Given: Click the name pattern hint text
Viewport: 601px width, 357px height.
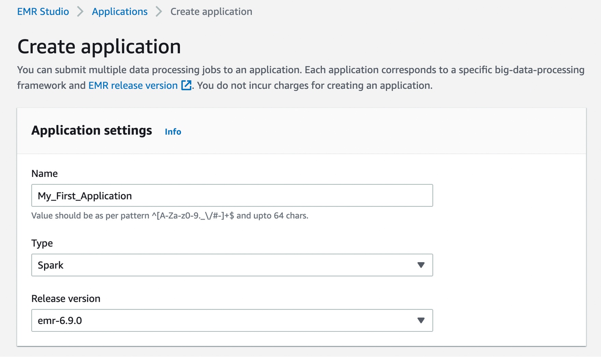Looking at the screenshot, I should click(170, 215).
